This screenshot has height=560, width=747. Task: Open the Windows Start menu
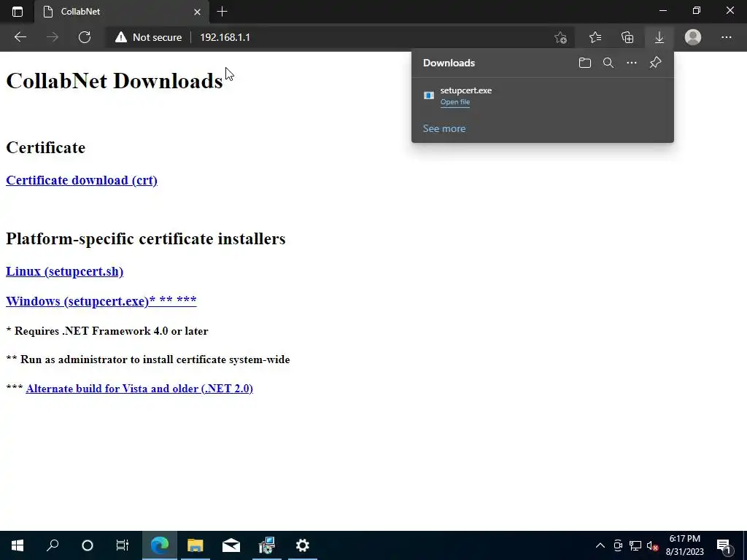[18, 545]
